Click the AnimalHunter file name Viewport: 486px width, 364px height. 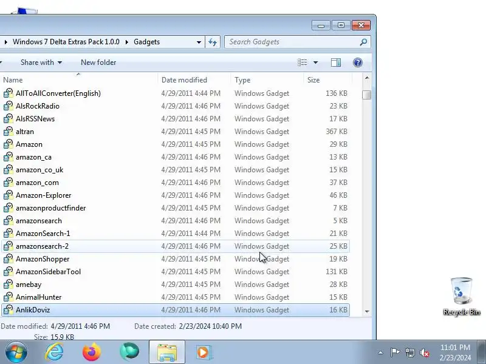point(39,297)
